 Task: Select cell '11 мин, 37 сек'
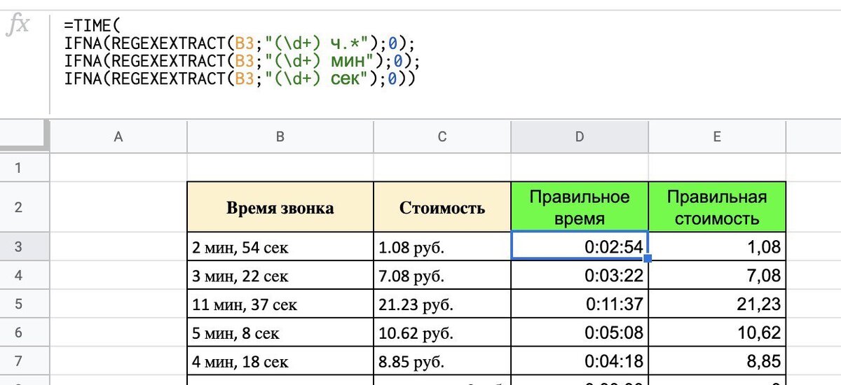point(280,304)
